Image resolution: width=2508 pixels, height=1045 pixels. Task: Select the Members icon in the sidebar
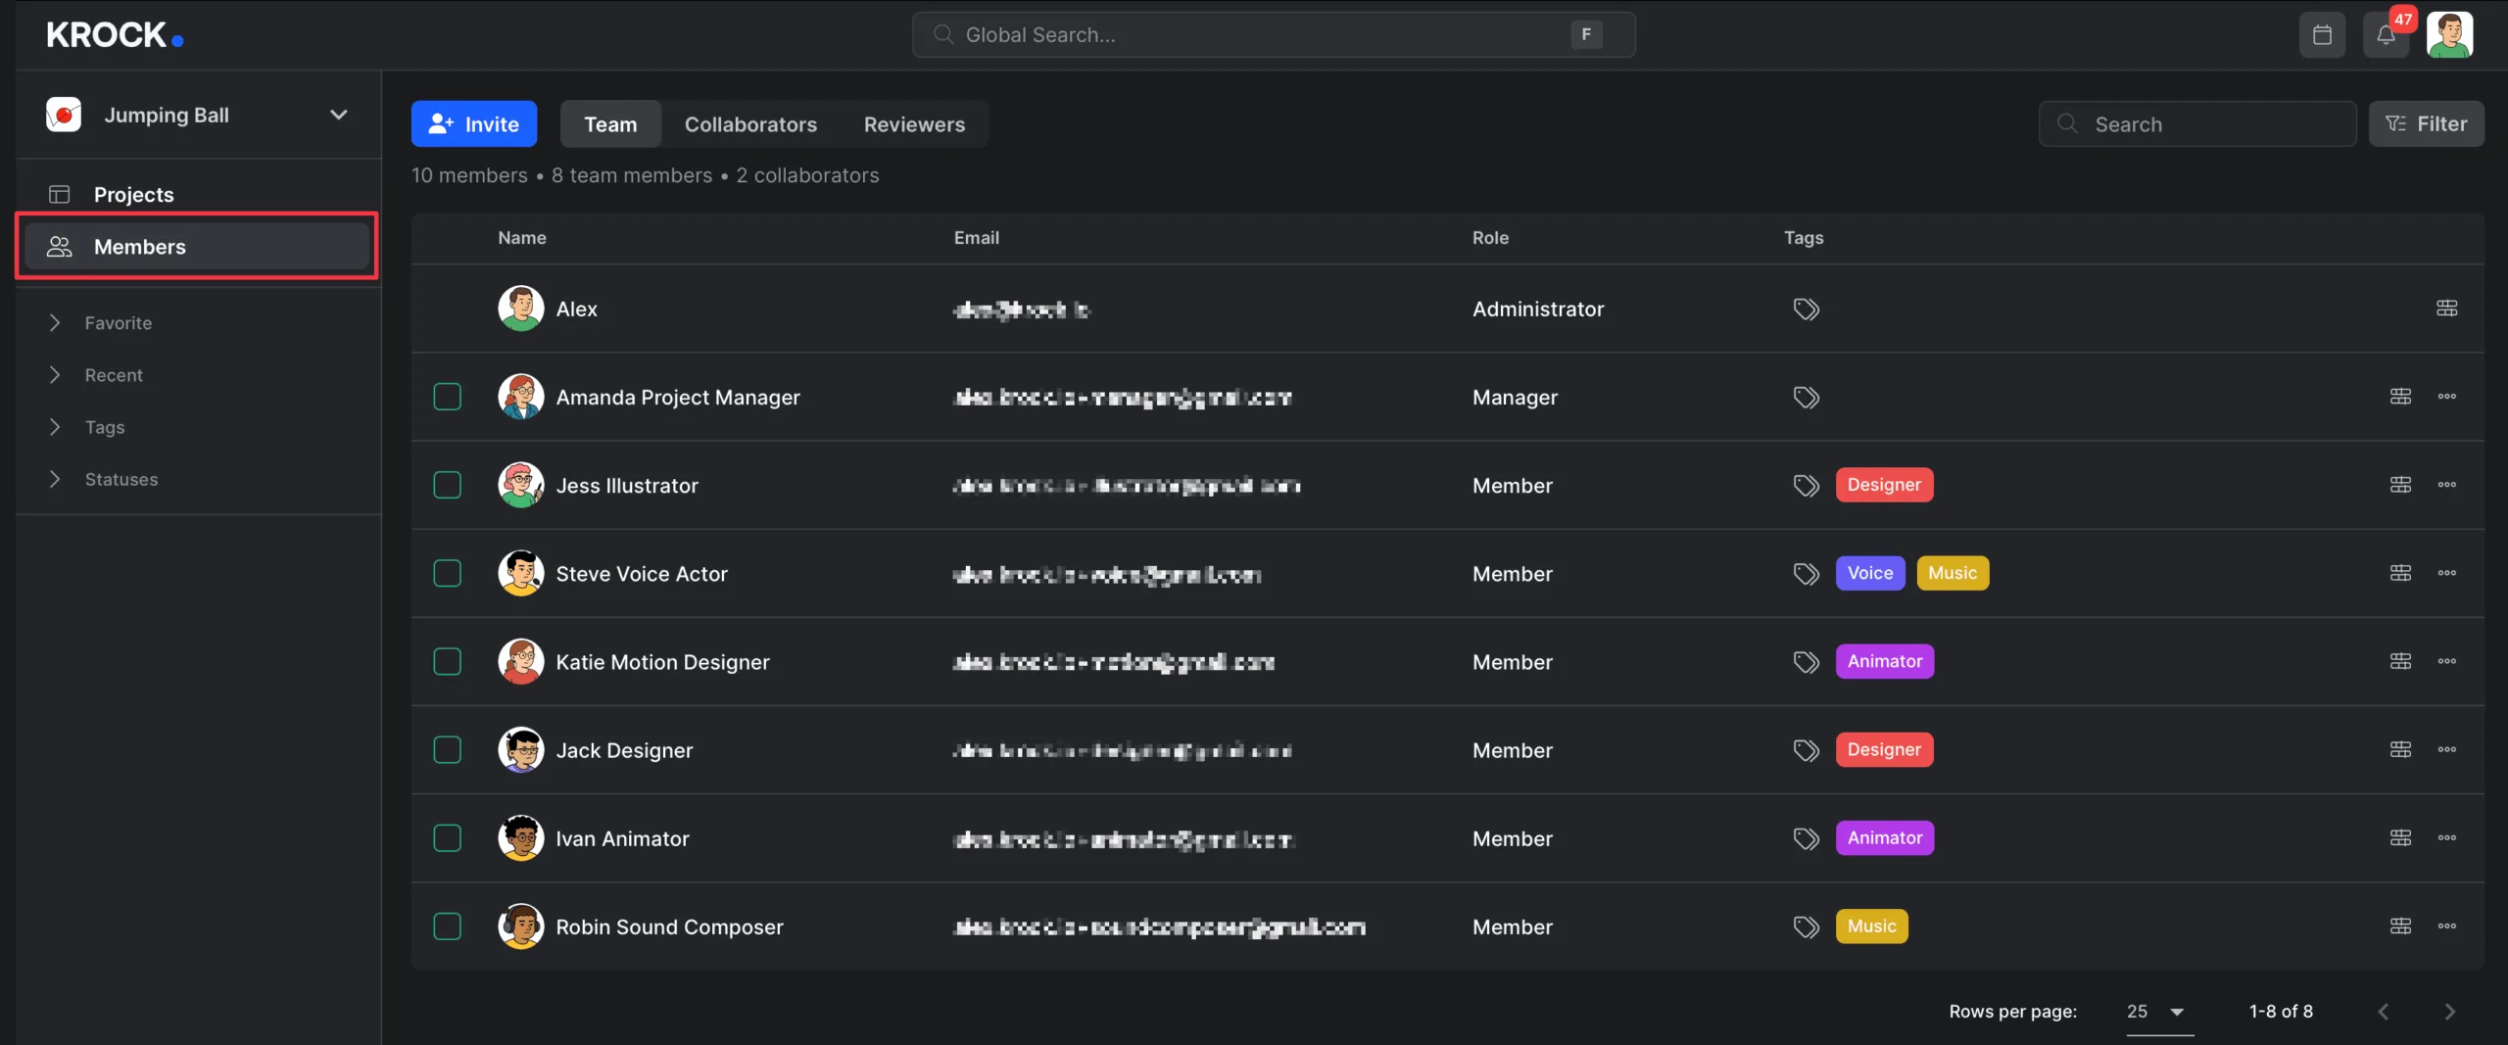60,247
